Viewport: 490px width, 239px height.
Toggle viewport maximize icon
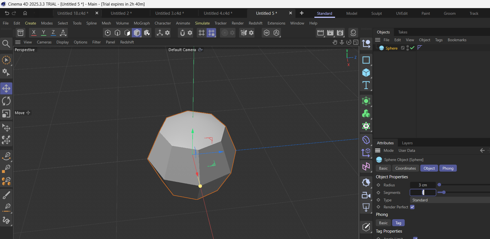(356, 42)
